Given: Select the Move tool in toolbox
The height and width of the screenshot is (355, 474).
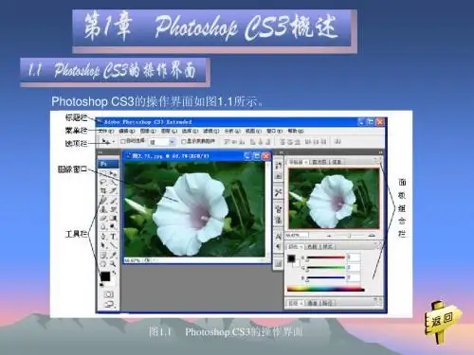Looking at the screenshot, I should (x=113, y=173).
